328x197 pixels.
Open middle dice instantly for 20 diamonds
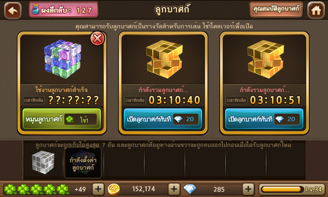pyautogui.click(x=163, y=119)
